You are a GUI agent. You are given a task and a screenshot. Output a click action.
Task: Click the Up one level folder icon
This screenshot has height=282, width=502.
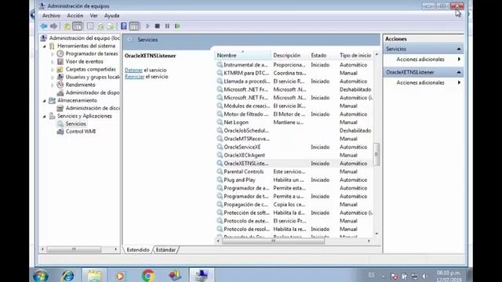(x=67, y=26)
